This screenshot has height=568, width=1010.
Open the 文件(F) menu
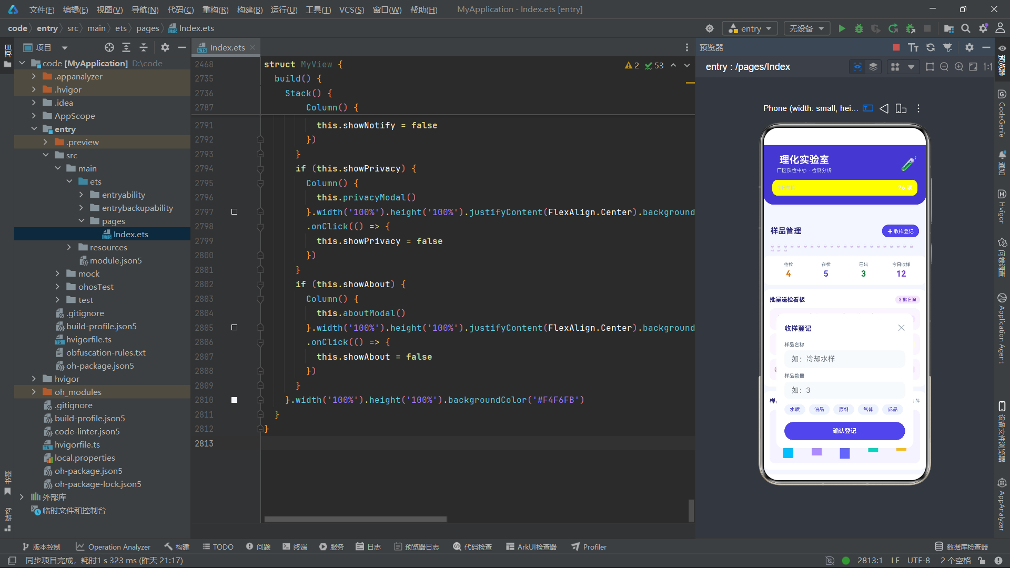(42, 9)
